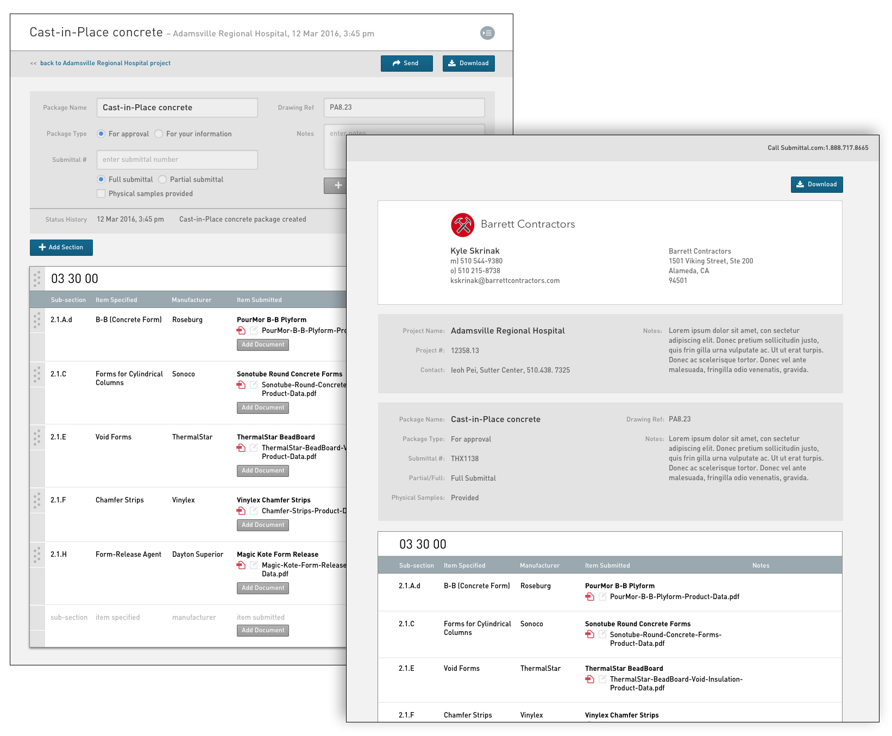892x736 pixels.
Task: Click note icon beside ThermalStar-BeadBoard-Void-Insulation in preview
Action: (602, 679)
